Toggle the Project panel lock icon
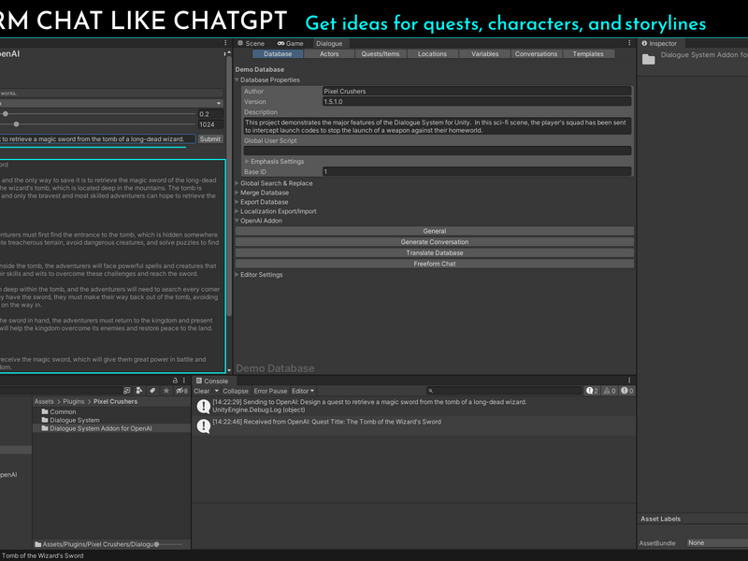This screenshot has height=561, width=748. 175,381
